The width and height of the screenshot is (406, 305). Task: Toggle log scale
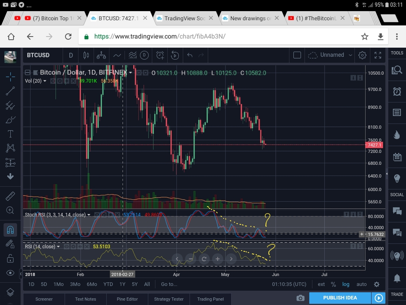click(346, 284)
